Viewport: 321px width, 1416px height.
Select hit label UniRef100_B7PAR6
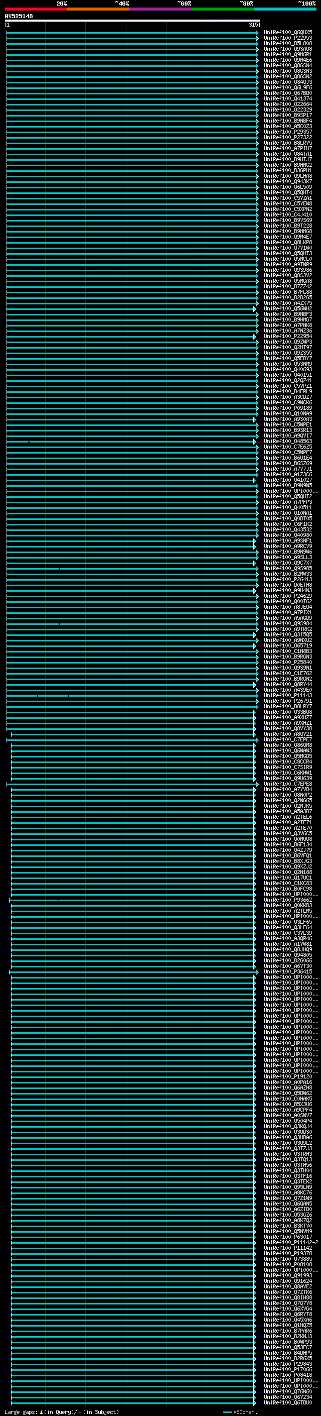(x=288, y=1331)
